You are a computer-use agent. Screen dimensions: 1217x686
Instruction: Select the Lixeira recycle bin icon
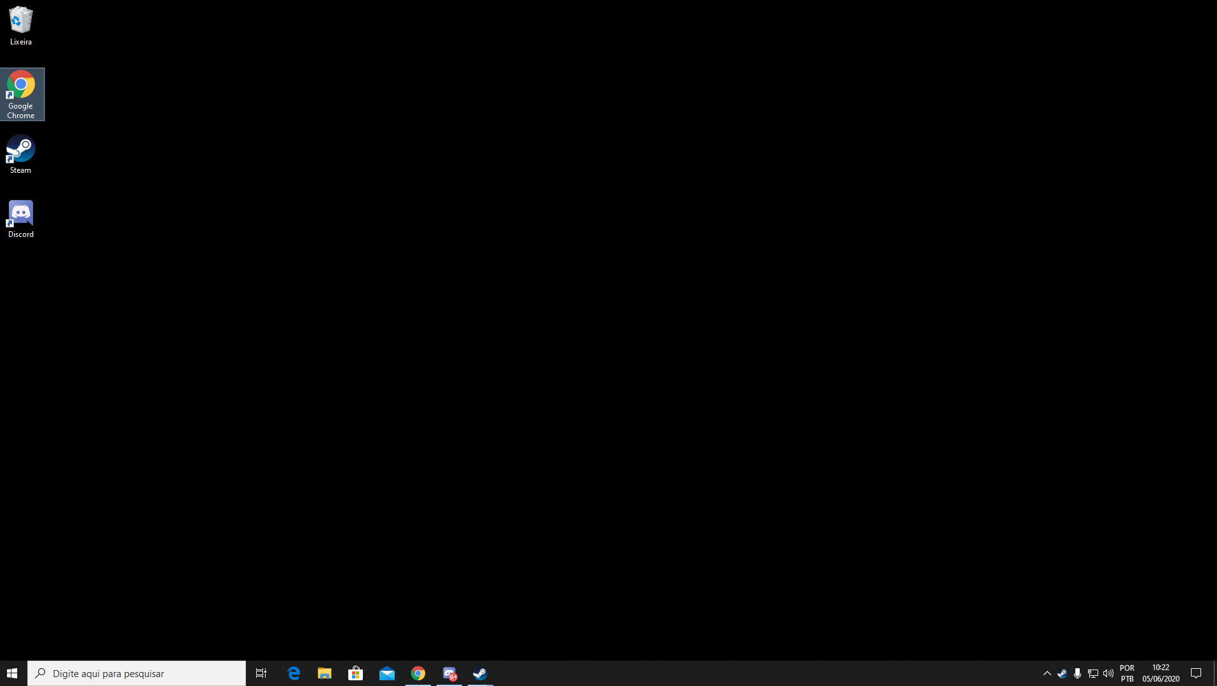(x=21, y=26)
